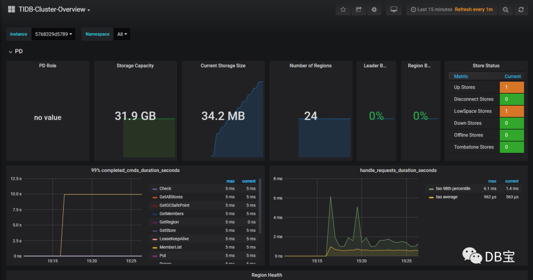
Task: Sort Store Status table by Current
Action: coord(513,76)
